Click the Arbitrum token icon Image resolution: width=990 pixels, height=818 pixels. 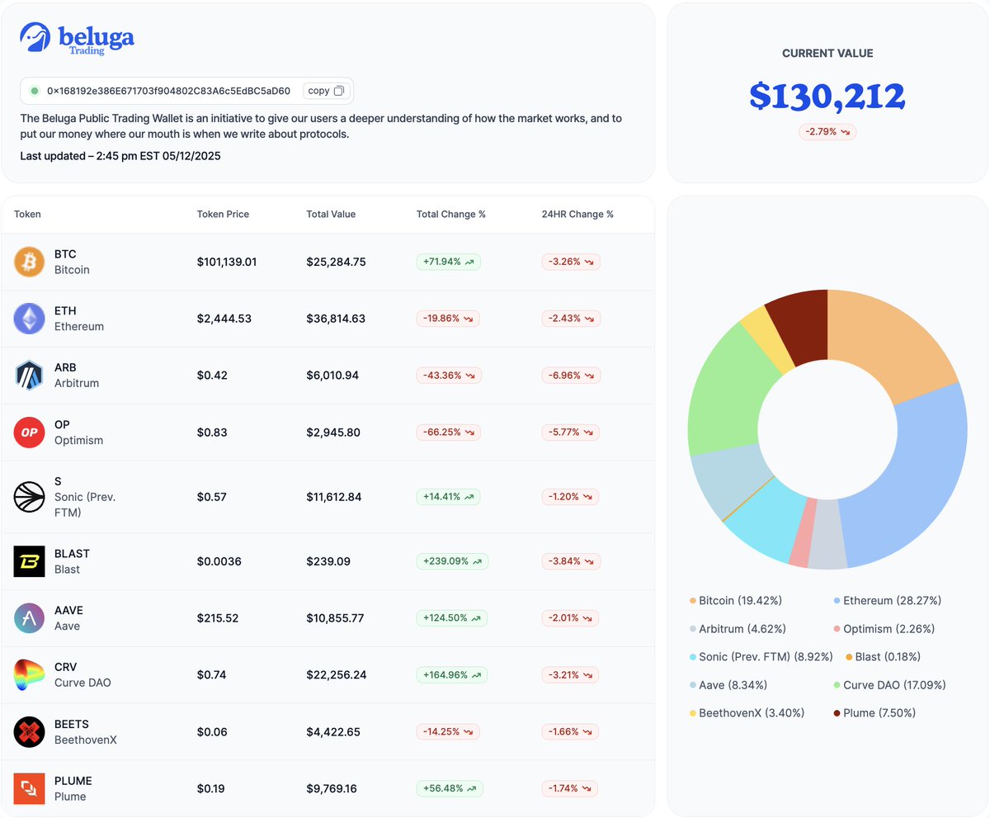pyautogui.click(x=29, y=376)
